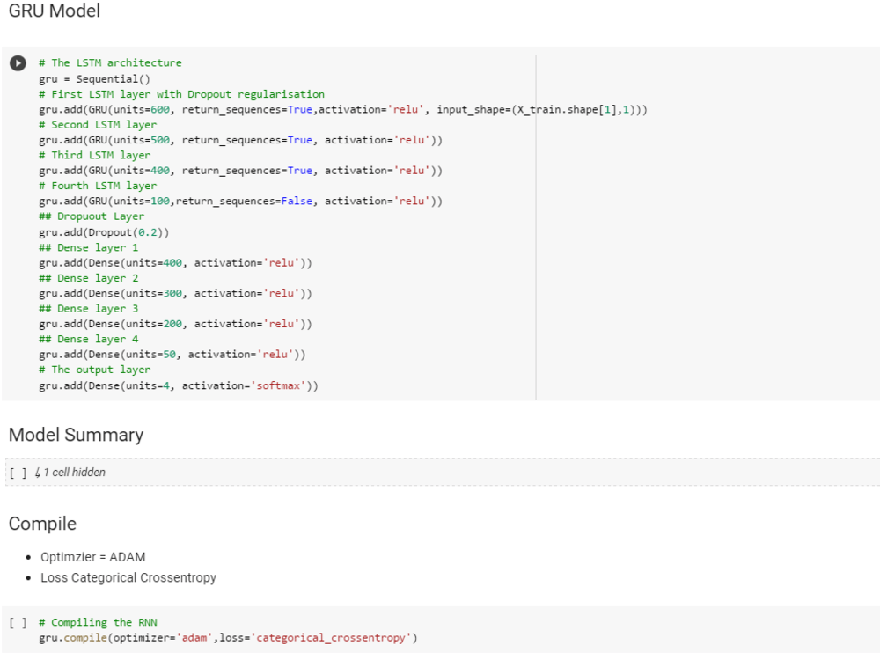Screen dimensions: 880x660
Task: Click the softmax output layer line
Action: (179, 385)
